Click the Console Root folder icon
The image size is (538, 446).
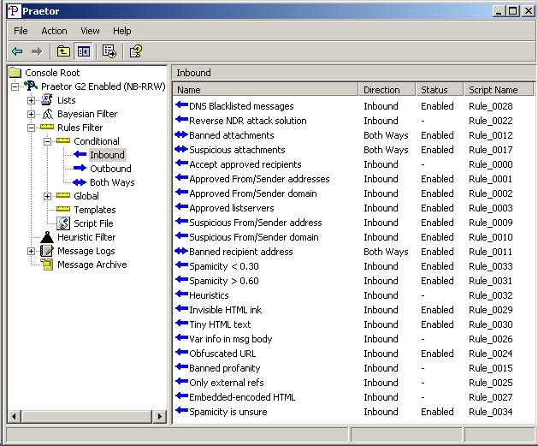(x=15, y=73)
